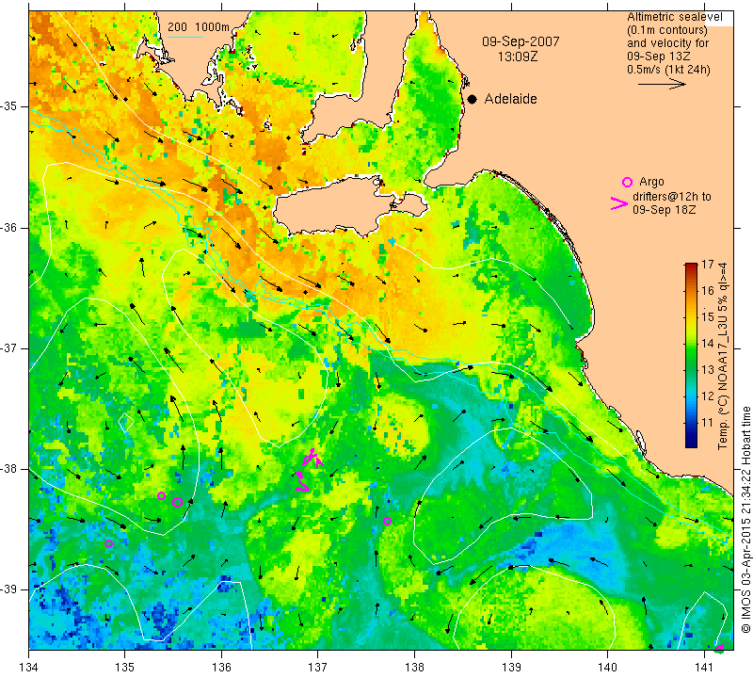Click the Adelaide label text

point(510,99)
